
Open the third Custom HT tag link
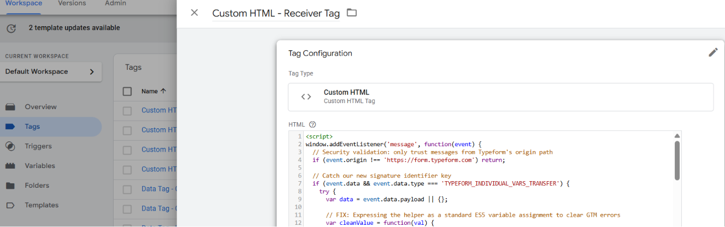pos(159,150)
